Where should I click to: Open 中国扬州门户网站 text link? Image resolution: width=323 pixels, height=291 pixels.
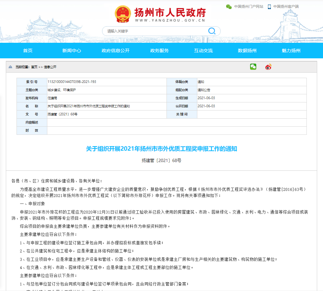(x=248, y=6)
